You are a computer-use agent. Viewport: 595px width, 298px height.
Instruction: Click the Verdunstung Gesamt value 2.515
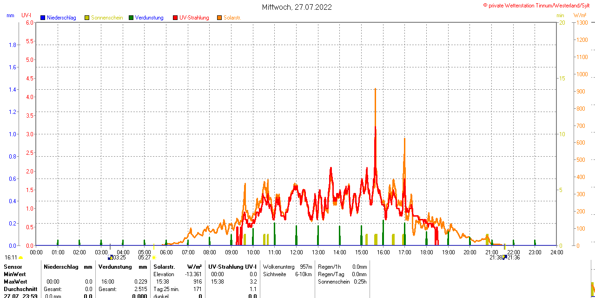(139, 289)
